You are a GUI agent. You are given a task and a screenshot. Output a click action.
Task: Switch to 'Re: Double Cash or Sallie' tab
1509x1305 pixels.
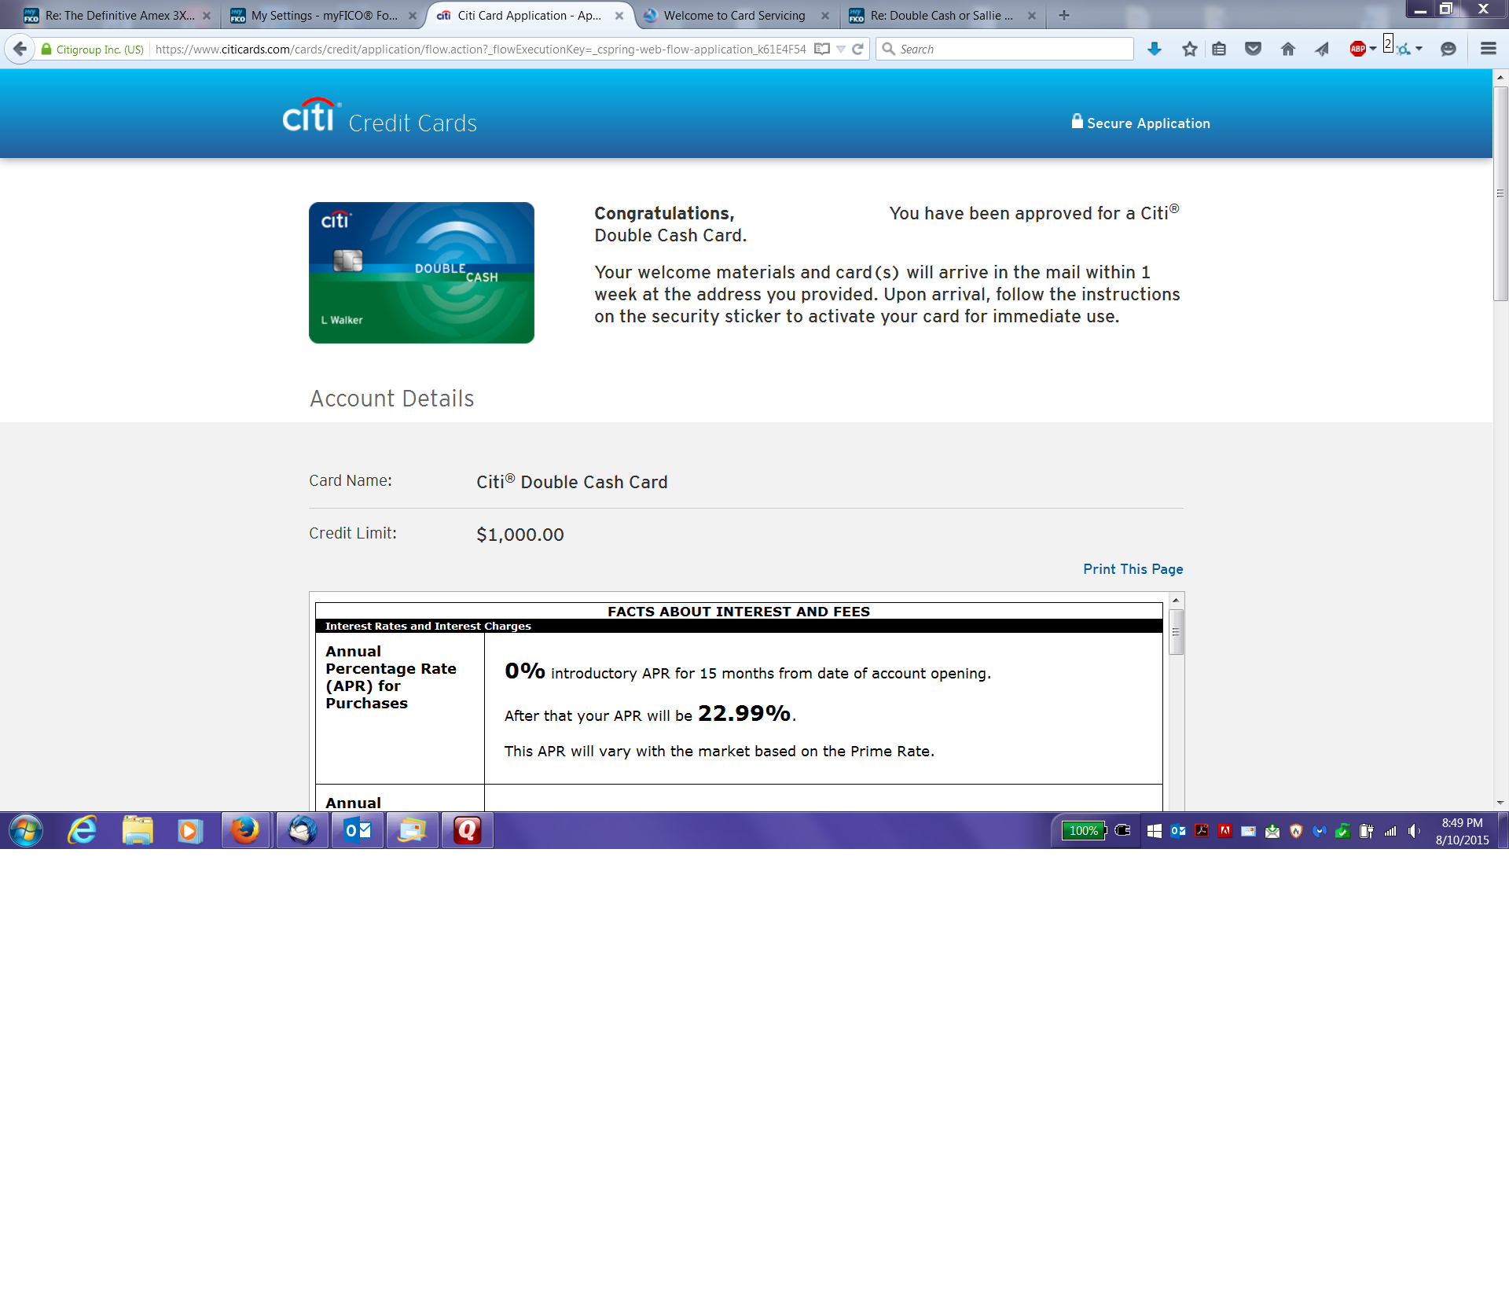[x=942, y=15]
